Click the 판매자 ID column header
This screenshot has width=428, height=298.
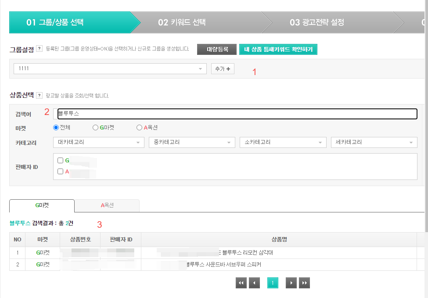coord(121,240)
